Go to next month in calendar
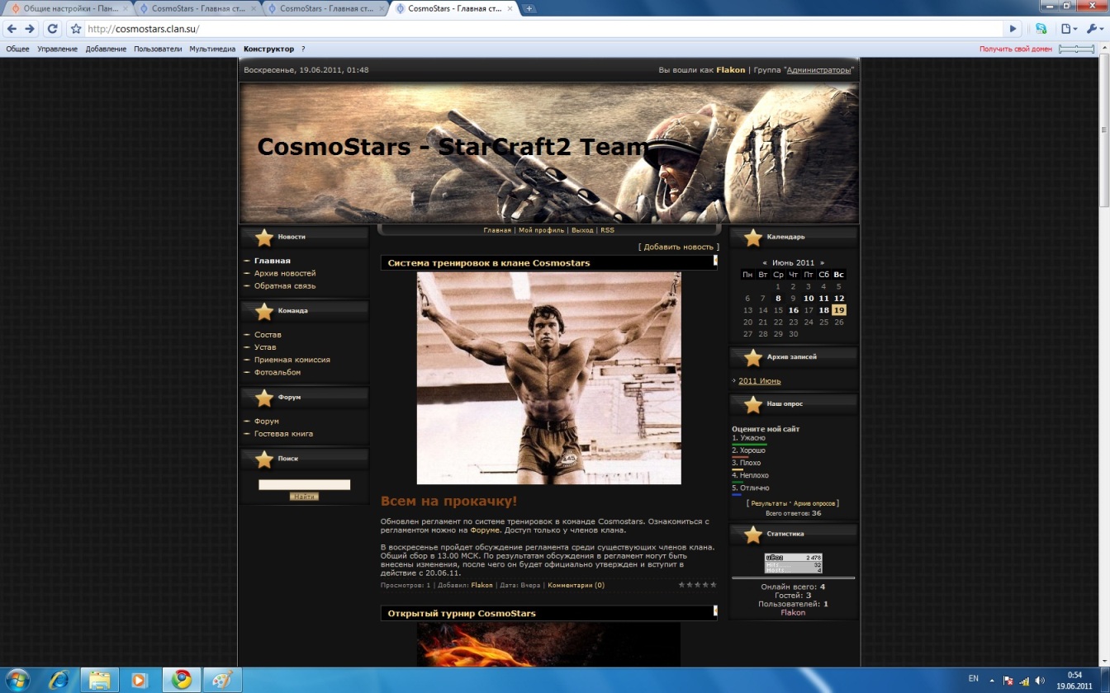This screenshot has width=1110, height=693. (822, 262)
